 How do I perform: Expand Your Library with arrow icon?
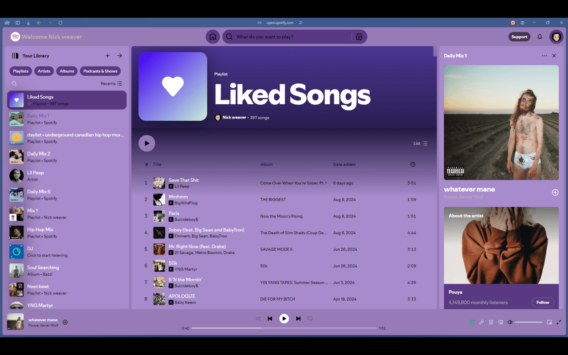pos(119,55)
